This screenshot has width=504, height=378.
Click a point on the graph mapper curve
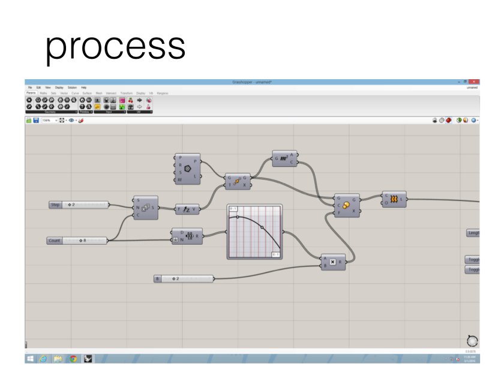[x=263, y=227]
